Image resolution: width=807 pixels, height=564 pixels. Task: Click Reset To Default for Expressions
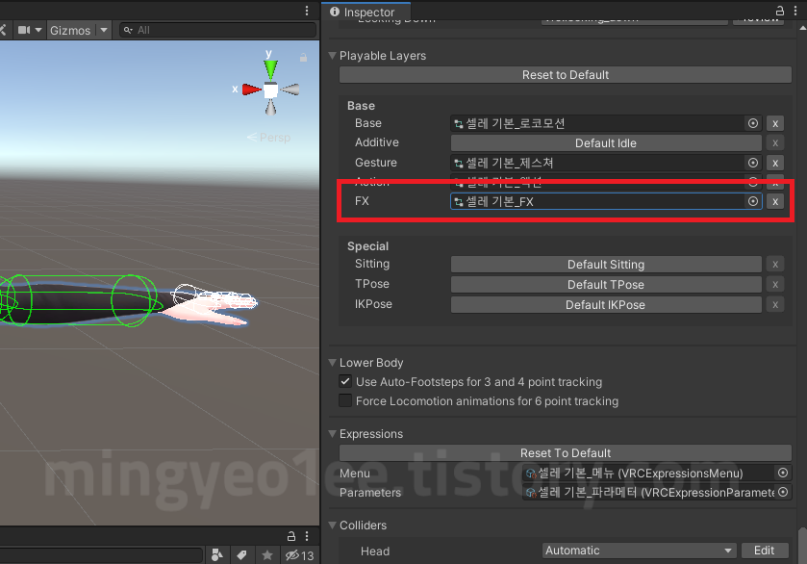[x=566, y=452]
